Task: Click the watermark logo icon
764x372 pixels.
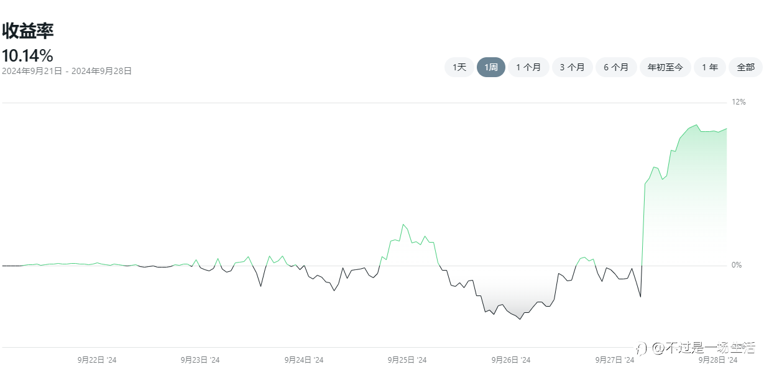Action: click(643, 347)
